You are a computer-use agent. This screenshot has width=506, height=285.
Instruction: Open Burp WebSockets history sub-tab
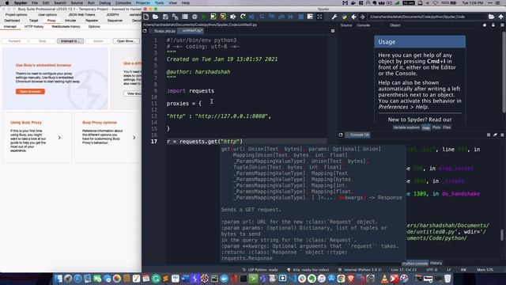pos(66,26)
